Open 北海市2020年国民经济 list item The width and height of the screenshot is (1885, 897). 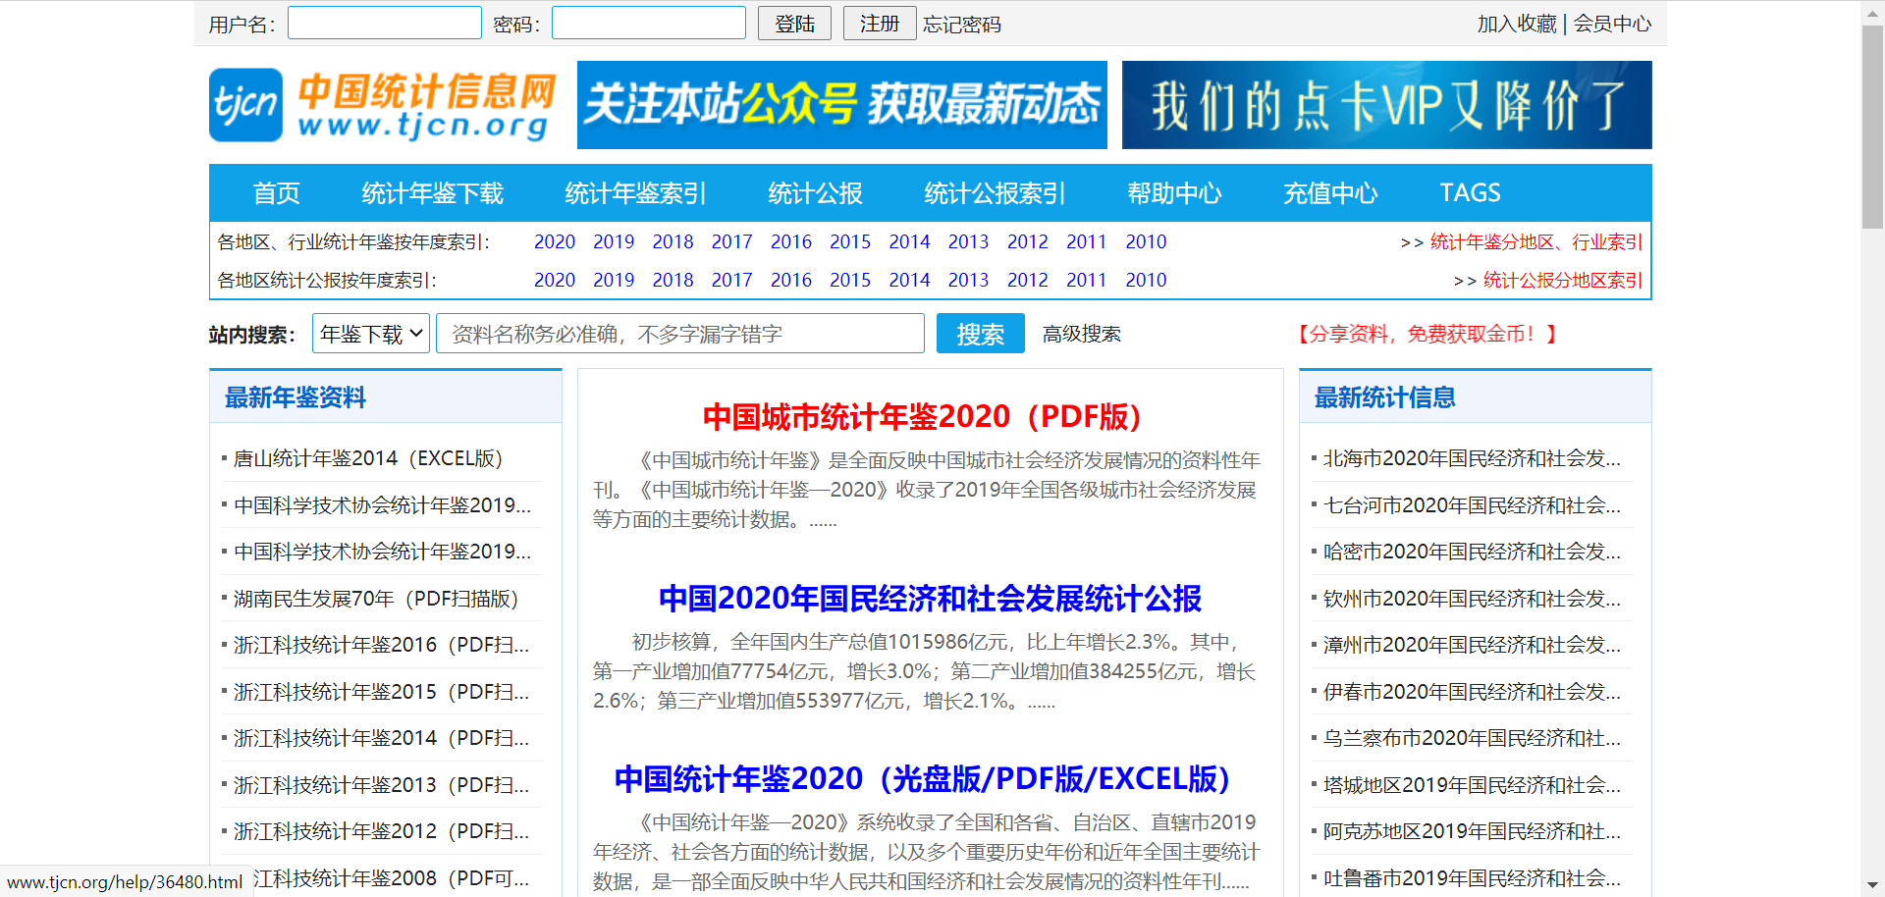1472,458
